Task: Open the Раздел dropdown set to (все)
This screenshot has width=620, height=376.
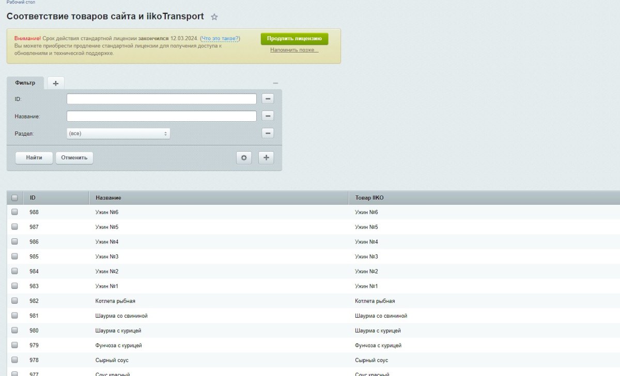Action: pos(119,133)
